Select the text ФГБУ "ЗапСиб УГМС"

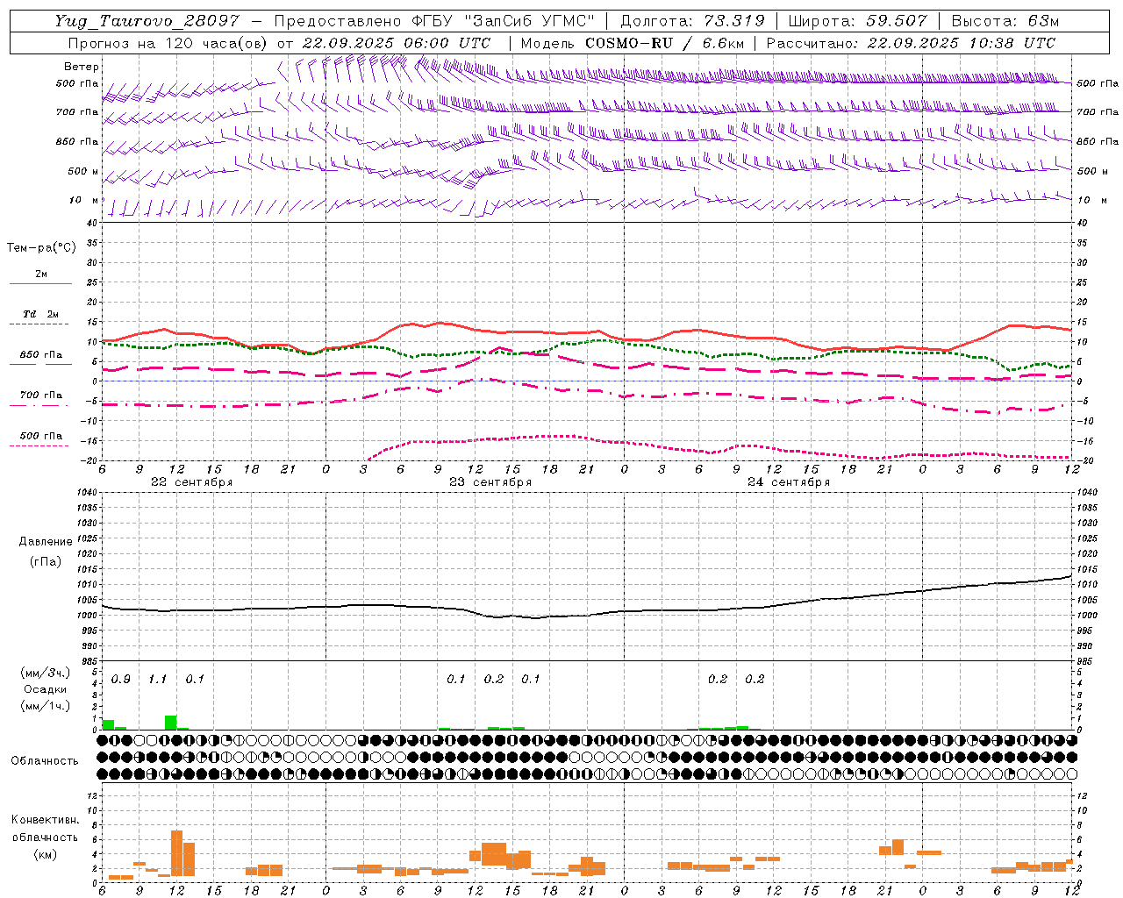pos(504,21)
